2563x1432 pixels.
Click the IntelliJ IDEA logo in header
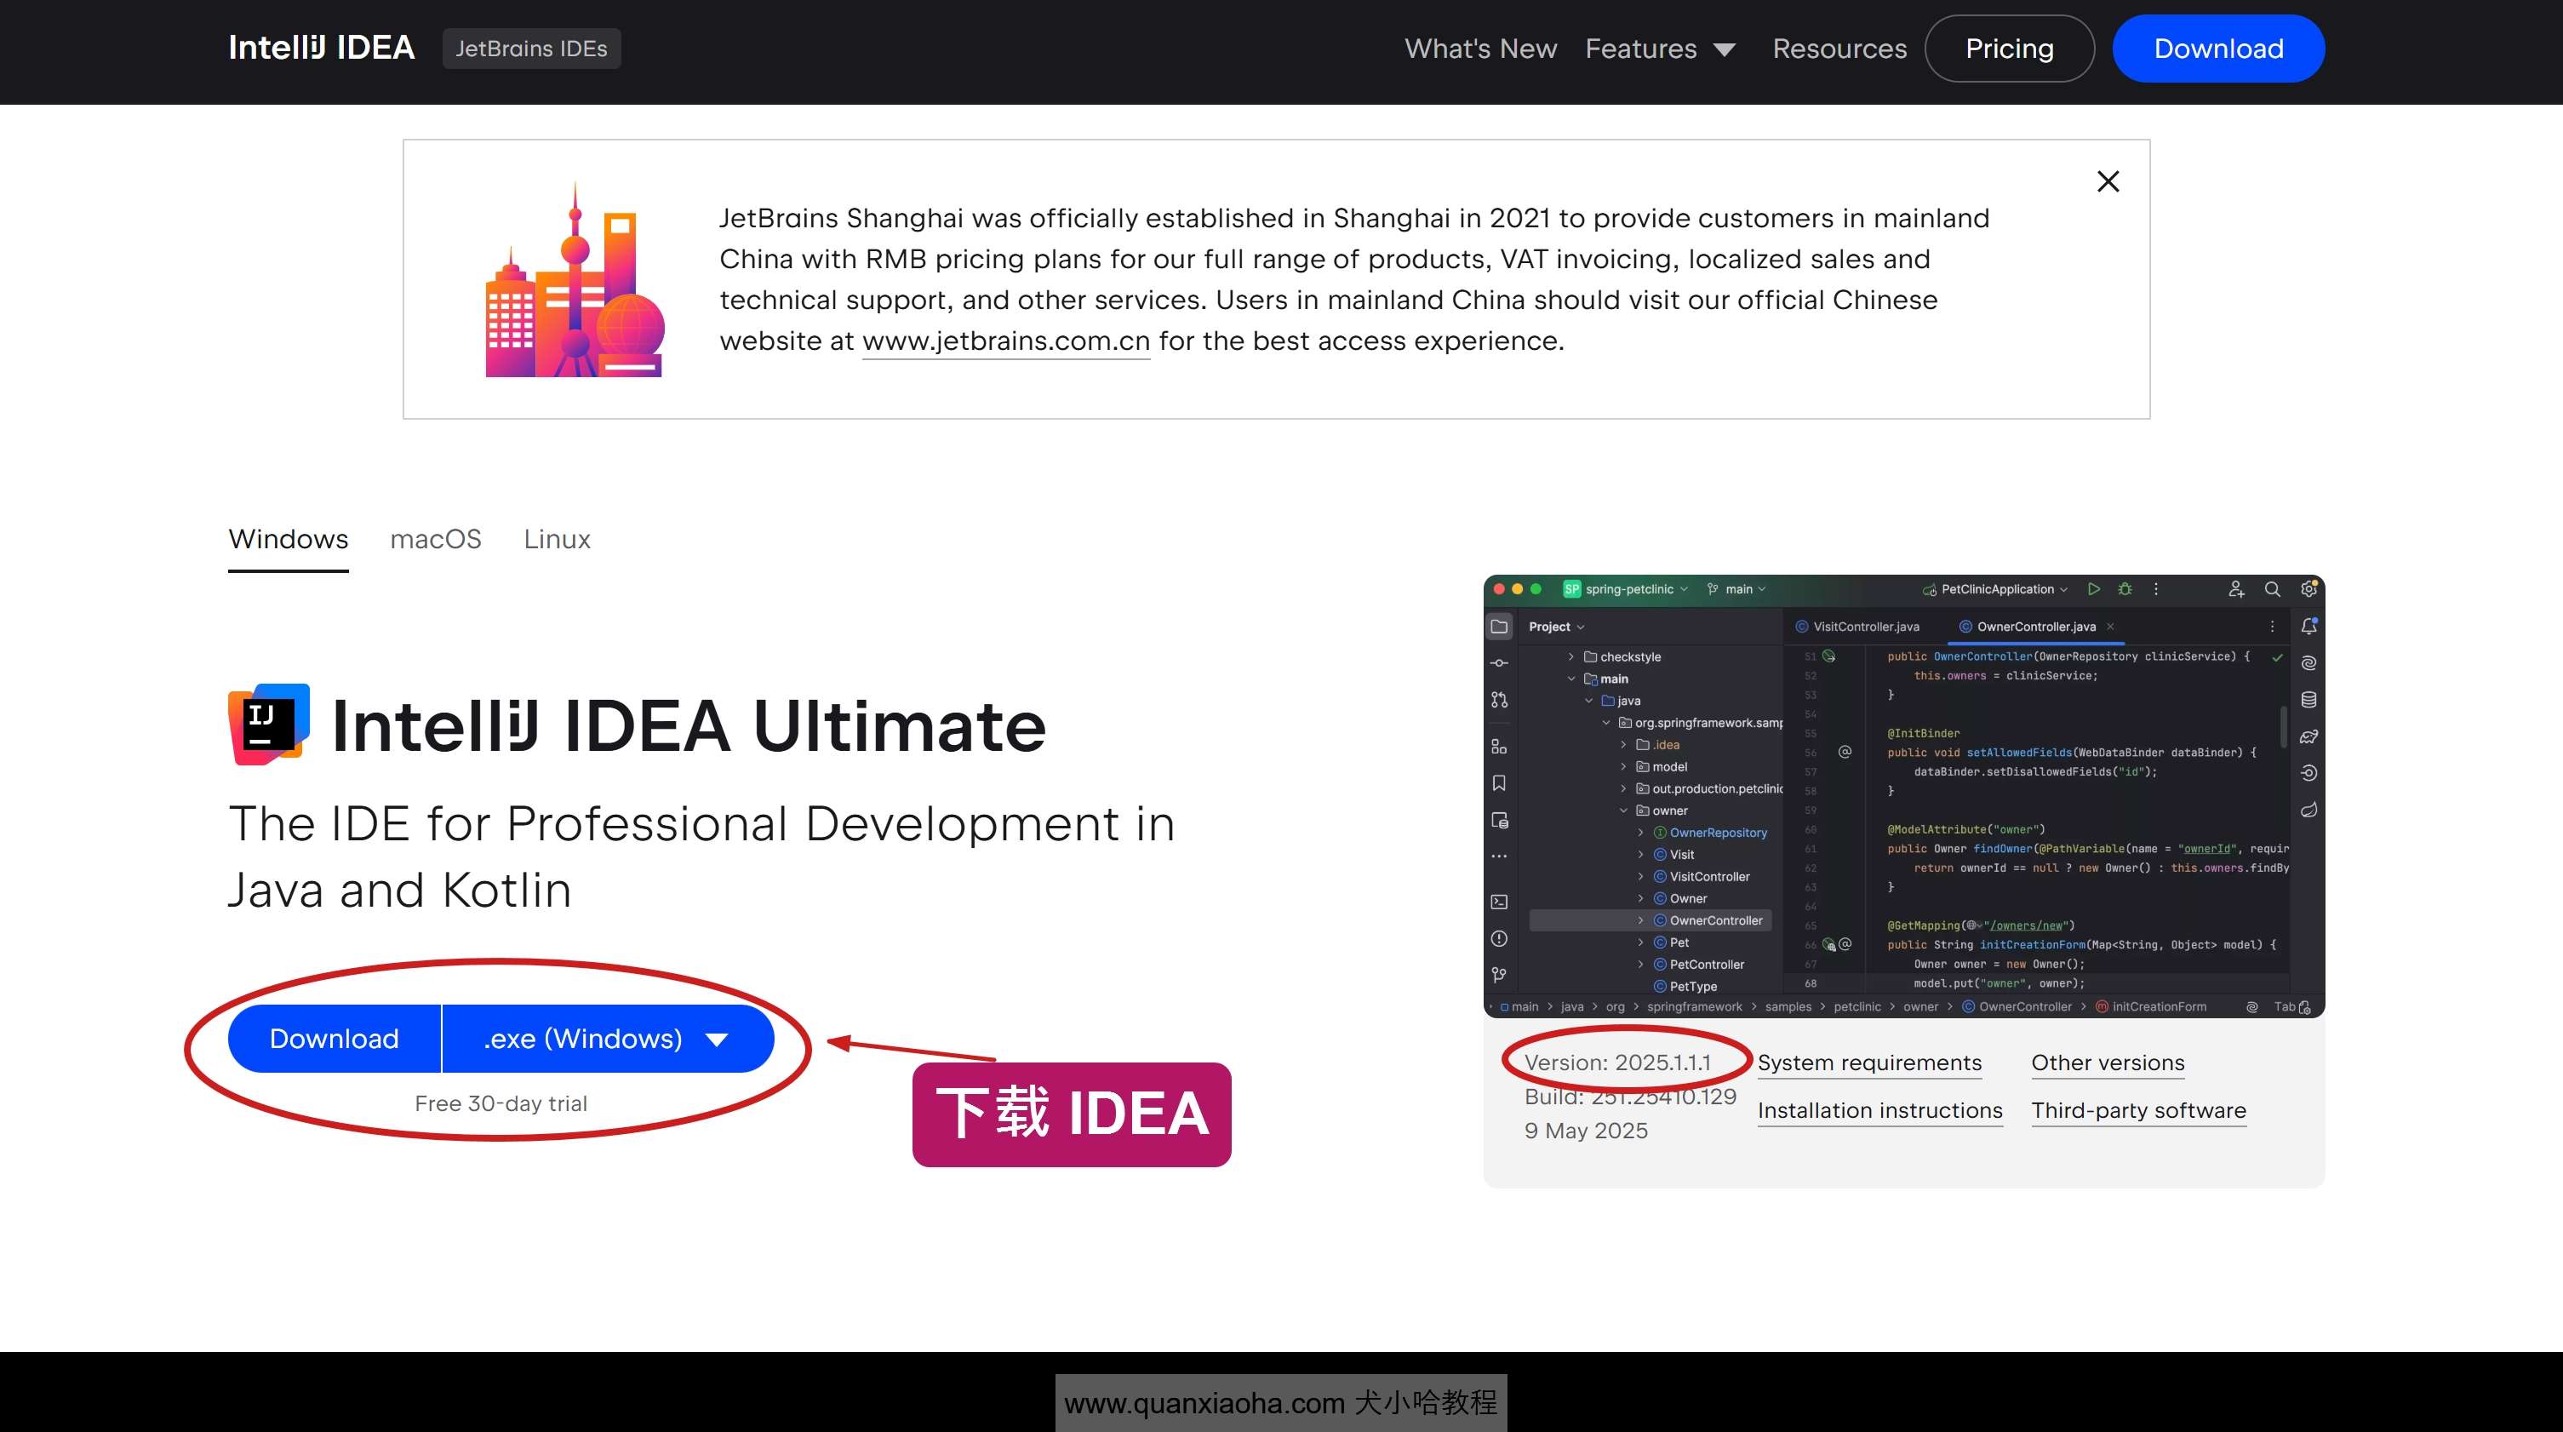click(x=322, y=48)
